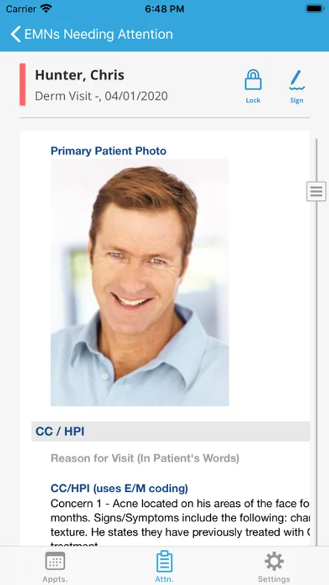The width and height of the screenshot is (329, 585).
Task: Open Chris Hunter's primary patient photo
Action: click(x=140, y=283)
